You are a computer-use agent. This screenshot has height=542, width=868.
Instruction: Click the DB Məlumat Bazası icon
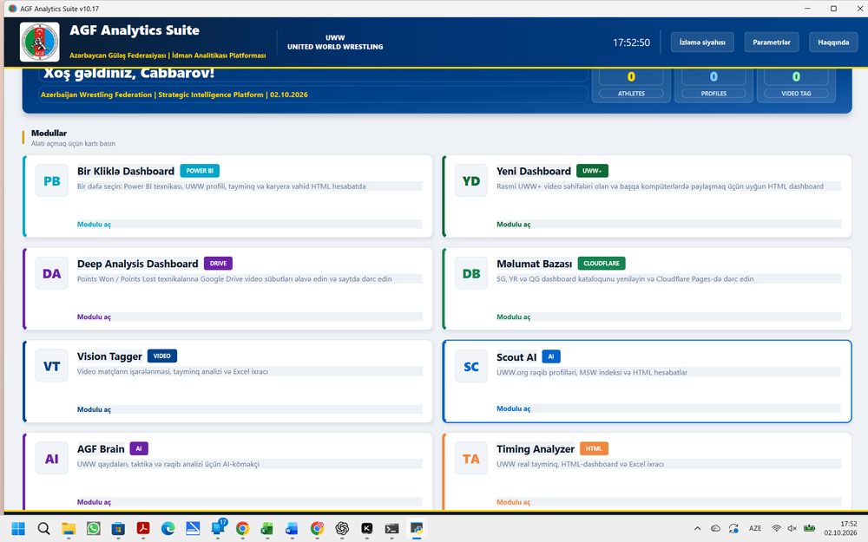click(x=471, y=273)
